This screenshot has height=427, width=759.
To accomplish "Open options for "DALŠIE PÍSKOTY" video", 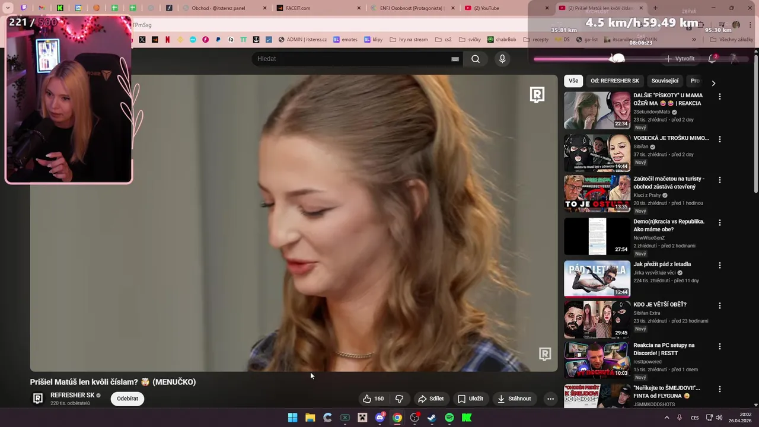I will (x=720, y=96).
